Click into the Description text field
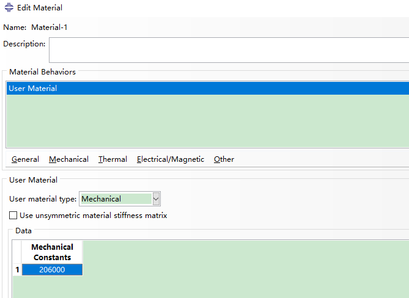This screenshot has width=409, height=298. 229,50
